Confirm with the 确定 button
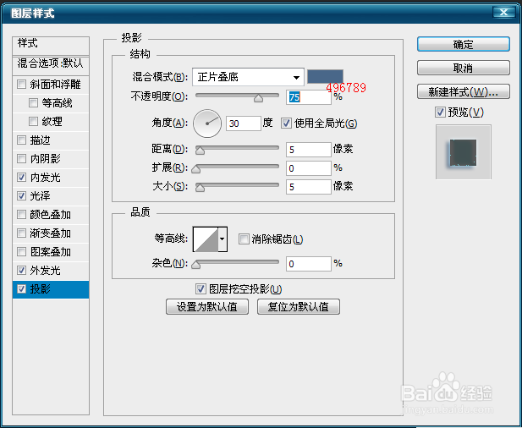This screenshot has width=522, height=428. tap(464, 44)
